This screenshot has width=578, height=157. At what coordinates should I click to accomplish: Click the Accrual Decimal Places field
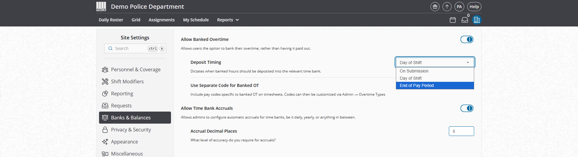pos(461,131)
